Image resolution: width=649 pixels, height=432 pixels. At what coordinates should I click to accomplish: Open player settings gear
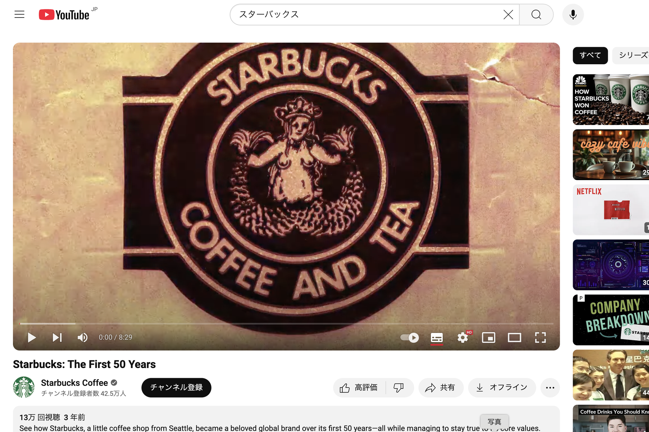click(x=463, y=338)
